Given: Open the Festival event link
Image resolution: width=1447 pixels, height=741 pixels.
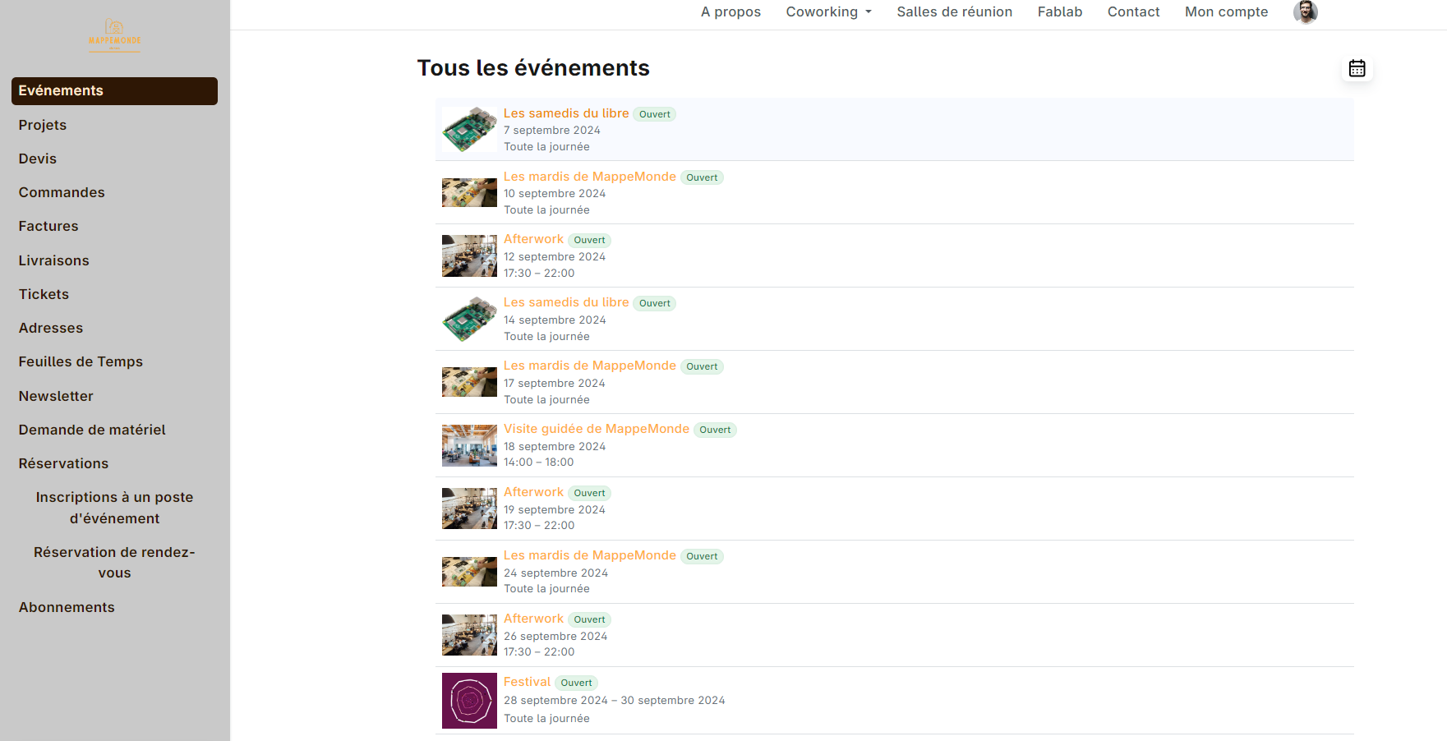Looking at the screenshot, I should [527, 682].
